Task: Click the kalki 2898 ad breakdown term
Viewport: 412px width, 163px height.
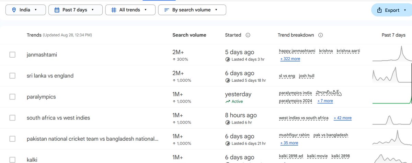Action: (x=291, y=156)
